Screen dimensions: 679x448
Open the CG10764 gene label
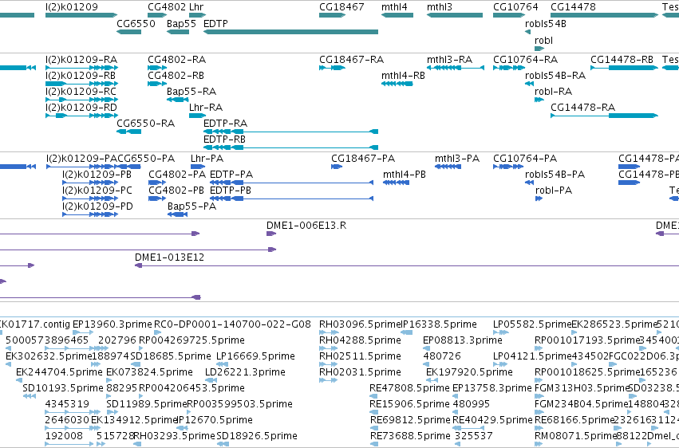pos(515,7)
